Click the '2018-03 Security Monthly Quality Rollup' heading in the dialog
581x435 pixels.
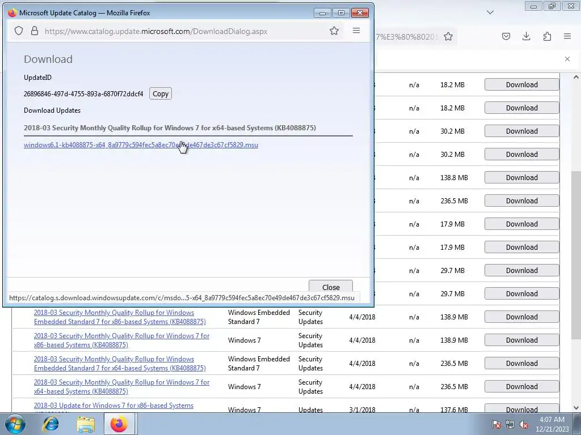[x=170, y=128]
